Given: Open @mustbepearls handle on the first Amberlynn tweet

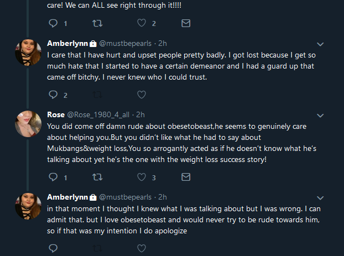Looking at the screenshot, I should [x=126, y=44].
